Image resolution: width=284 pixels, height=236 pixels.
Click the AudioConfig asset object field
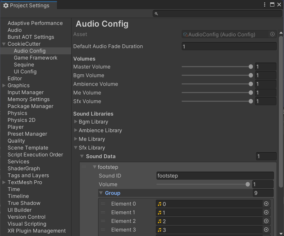[229, 34]
